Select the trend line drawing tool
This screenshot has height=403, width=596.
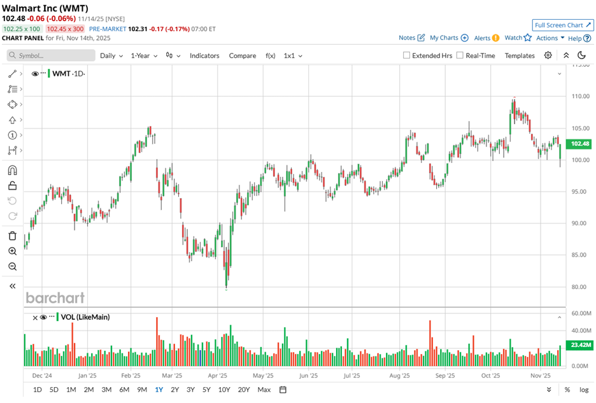pyautogui.click(x=12, y=74)
